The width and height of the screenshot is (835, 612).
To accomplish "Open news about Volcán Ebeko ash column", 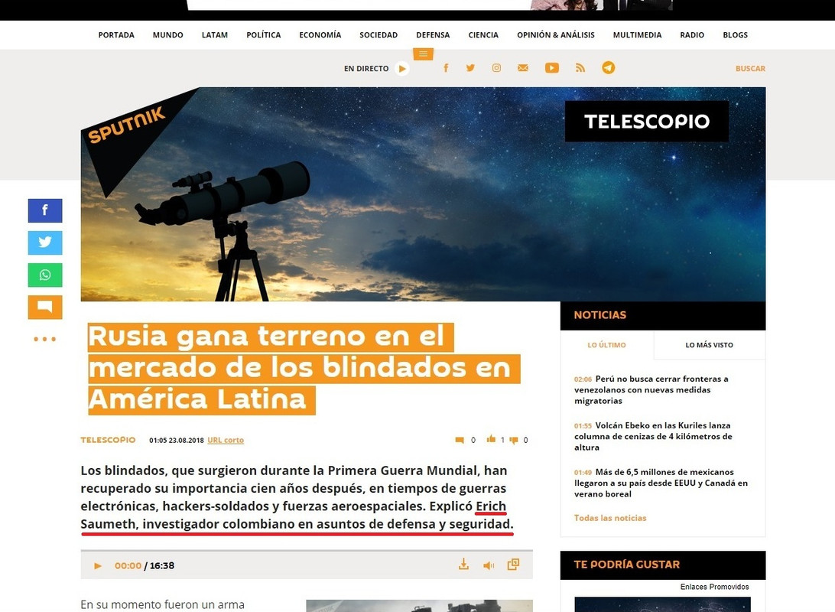I will point(653,436).
